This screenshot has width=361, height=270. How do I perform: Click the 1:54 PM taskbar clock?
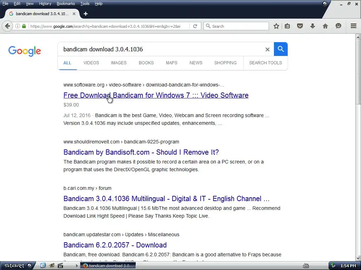348,266
